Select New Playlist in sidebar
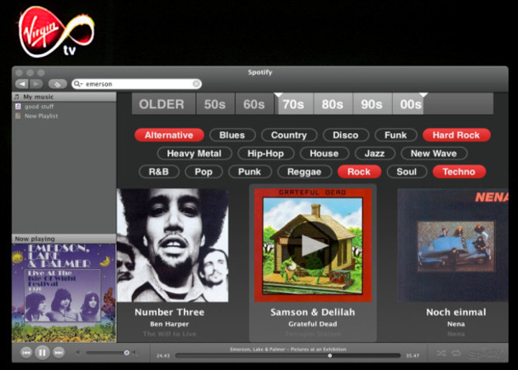 41,116
